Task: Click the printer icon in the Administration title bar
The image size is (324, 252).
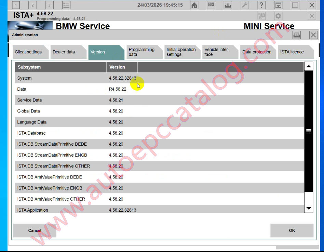Action: [x=296, y=35]
